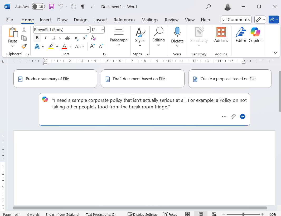
Task: Undo the last action
Action: 61,7
